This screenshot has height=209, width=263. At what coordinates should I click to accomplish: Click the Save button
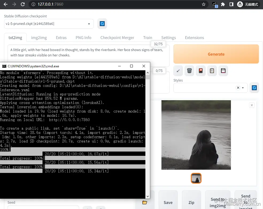(168, 203)
